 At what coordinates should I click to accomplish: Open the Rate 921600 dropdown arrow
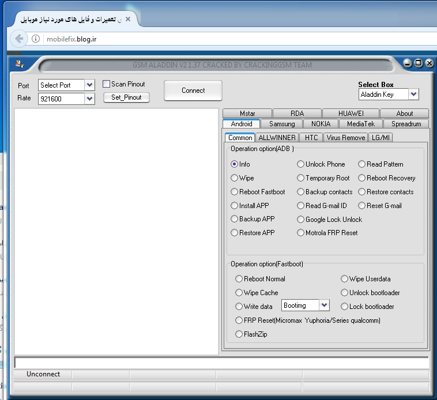pyautogui.click(x=89, y=99)
